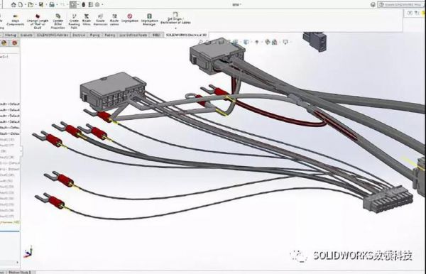This screenshot has height=274, width=426.
Task: Click the Create Routing Path tool
Action: [74, 21]
